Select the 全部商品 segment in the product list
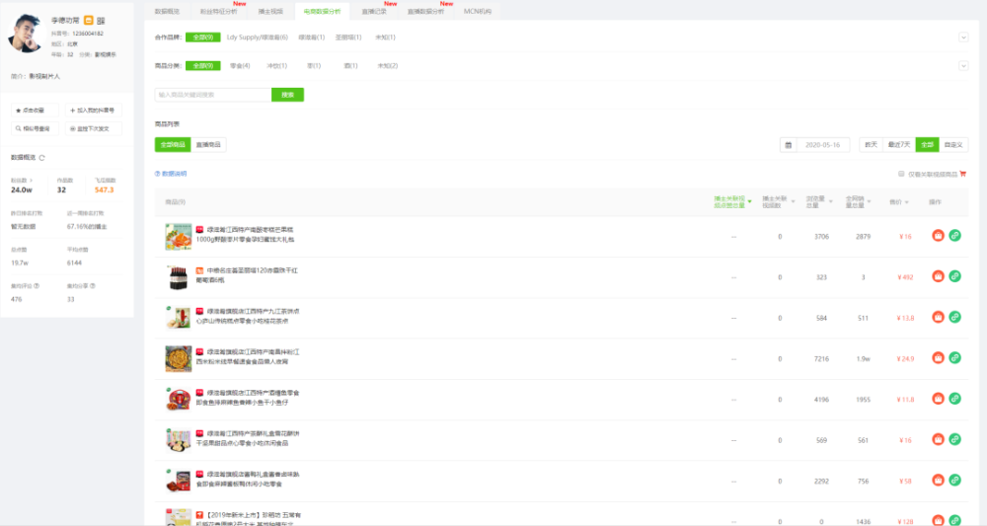 (173, 145)
